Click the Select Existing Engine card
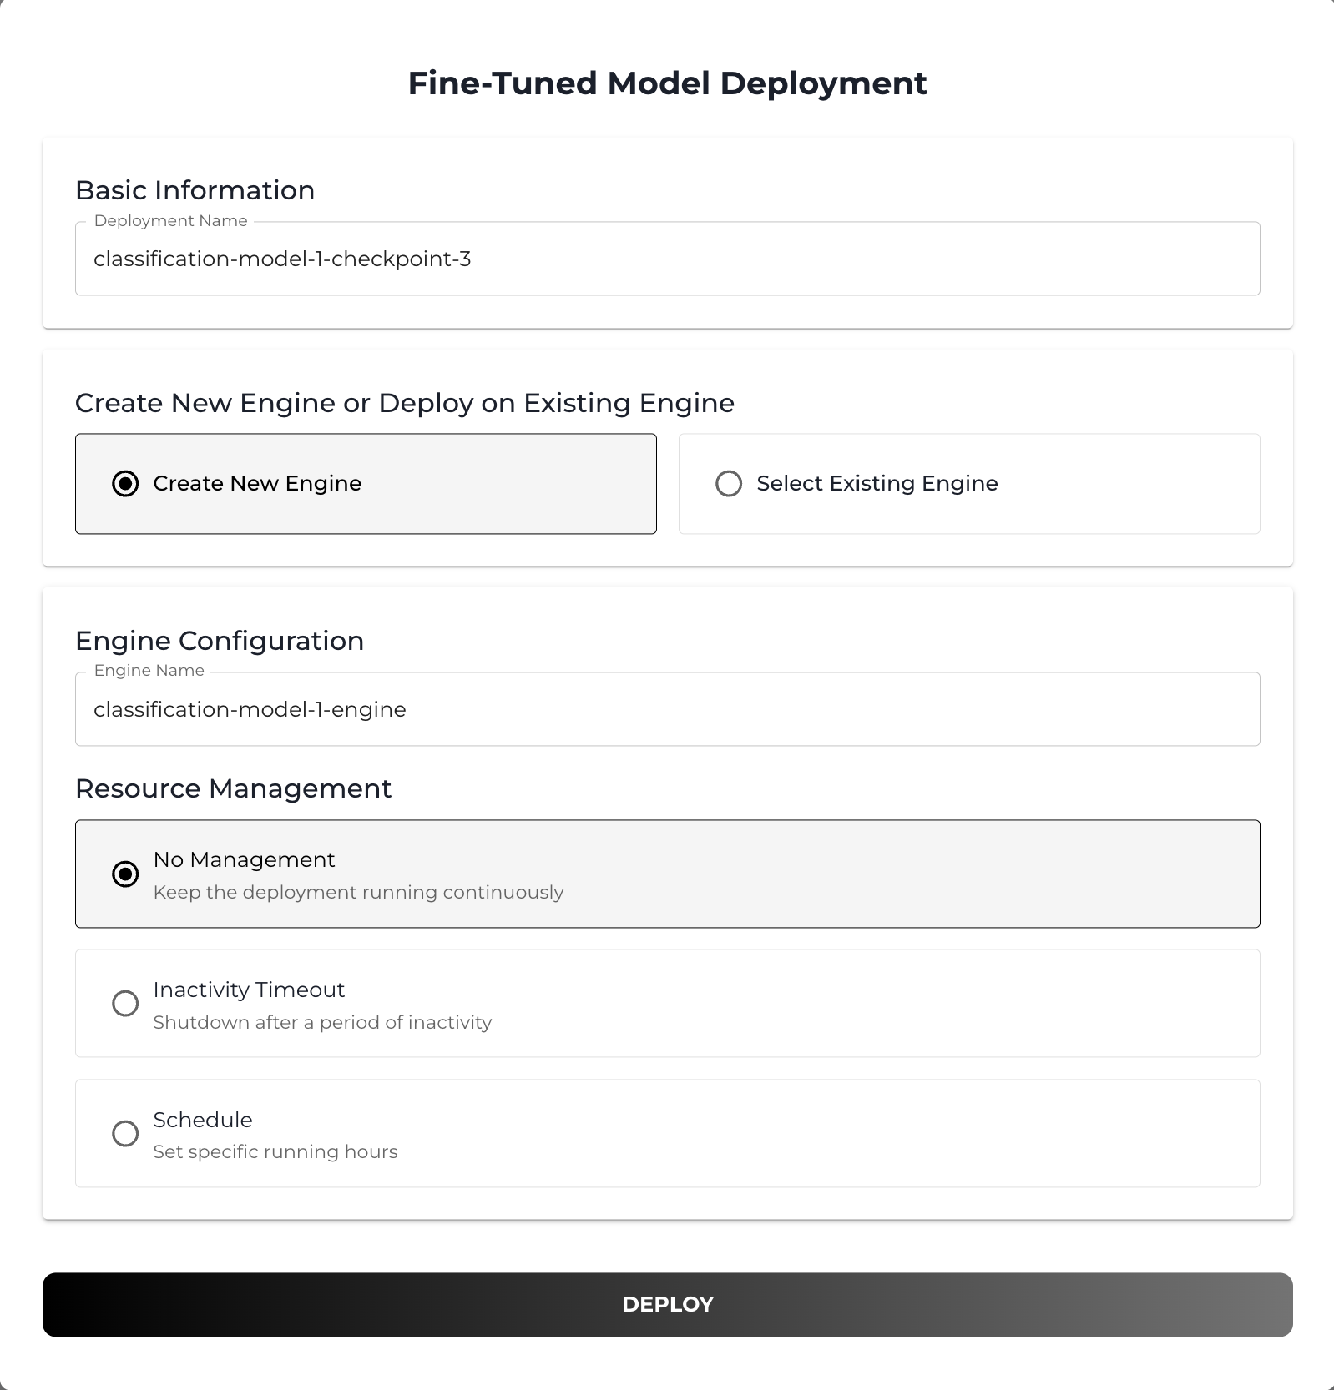 pos(969,483)
